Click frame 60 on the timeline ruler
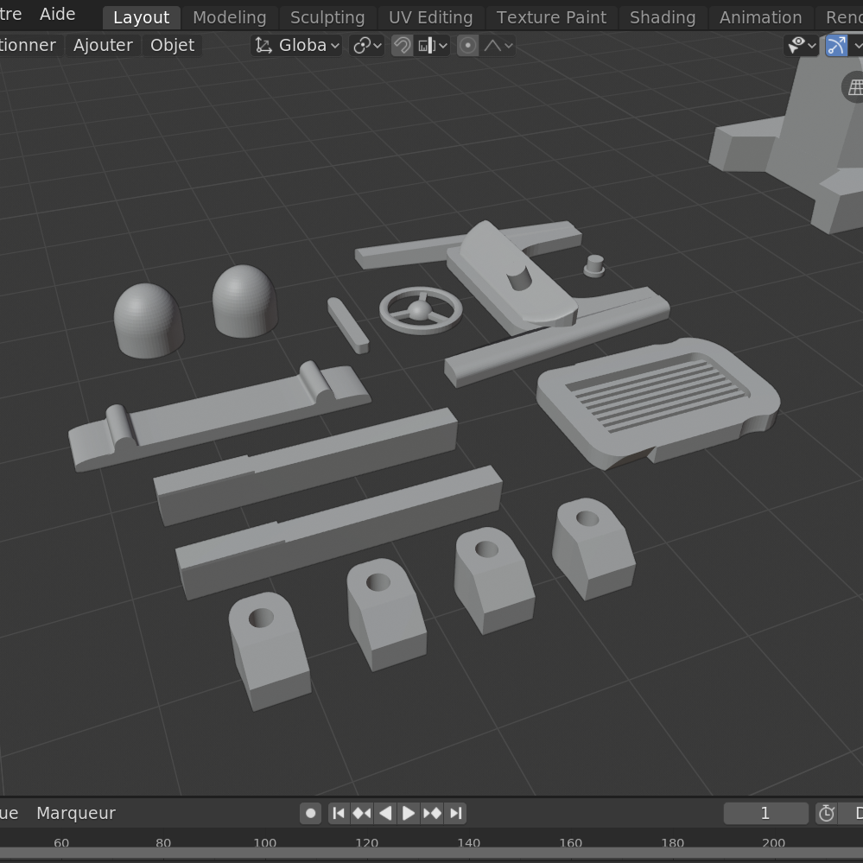The image size is (863, 863). pos(61,842)
